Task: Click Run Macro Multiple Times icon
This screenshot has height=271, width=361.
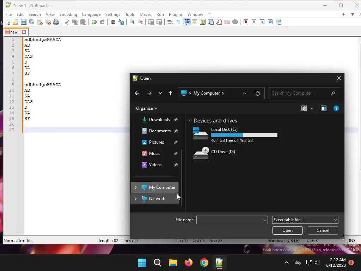Action: (x=270, y=22)
